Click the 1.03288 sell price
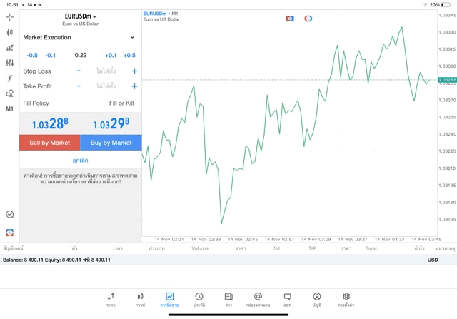 pos(50,123)
